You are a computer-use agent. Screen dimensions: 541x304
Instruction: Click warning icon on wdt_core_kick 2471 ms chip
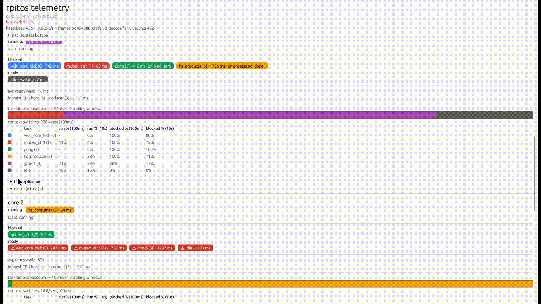tap(13, 248)
